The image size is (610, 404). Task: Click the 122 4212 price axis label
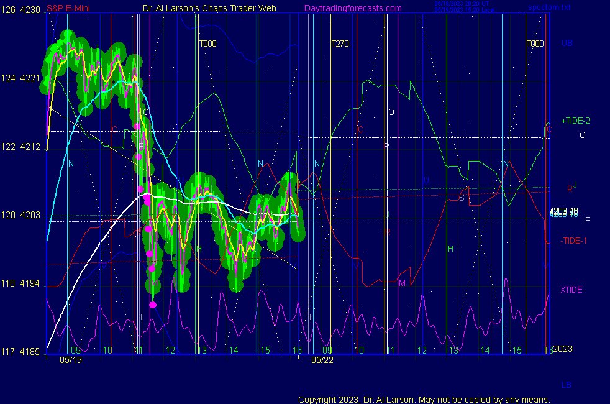click(x=20, y=146)
